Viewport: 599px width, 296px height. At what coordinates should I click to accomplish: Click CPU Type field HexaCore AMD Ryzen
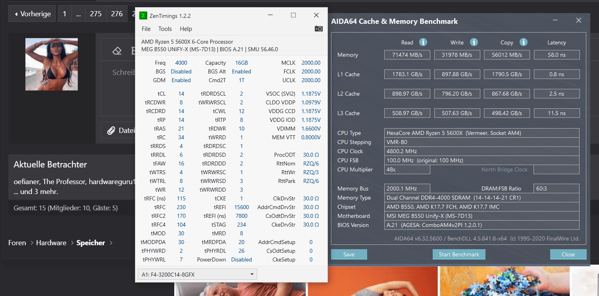click(x=482, y=133)
